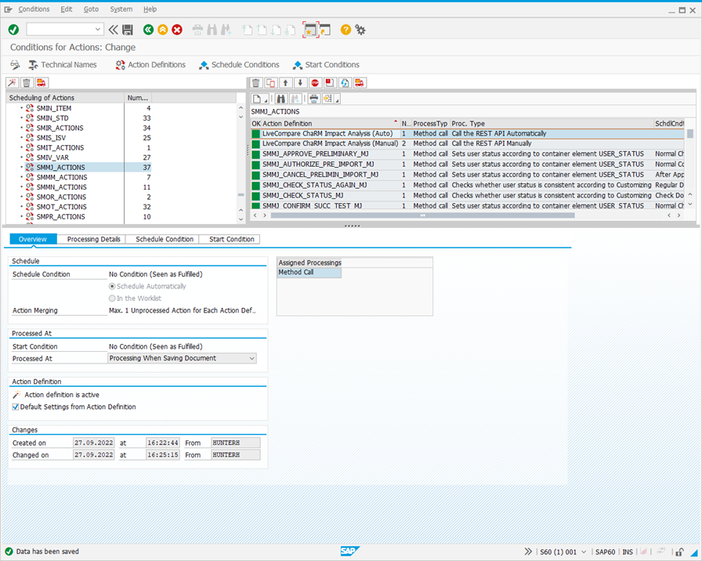The width and height of the screenshot is (702, 561).
Task: Click the yellow Exit up-arrow icon
Action: 162,30
